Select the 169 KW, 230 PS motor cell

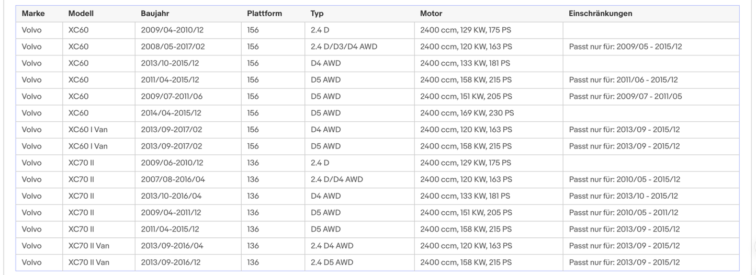tap(467, 113)
